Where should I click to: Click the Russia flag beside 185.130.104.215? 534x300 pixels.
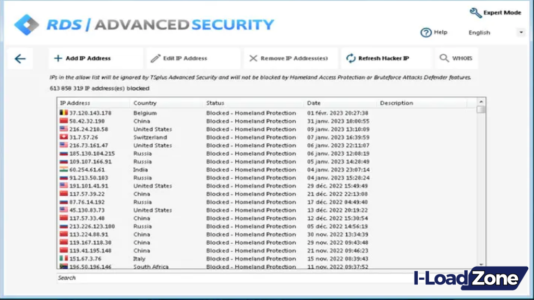tap(64, 153)
